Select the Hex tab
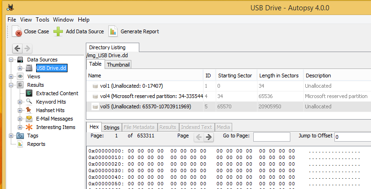This screenshot has width=371, height=189. [x=94, y=127]
